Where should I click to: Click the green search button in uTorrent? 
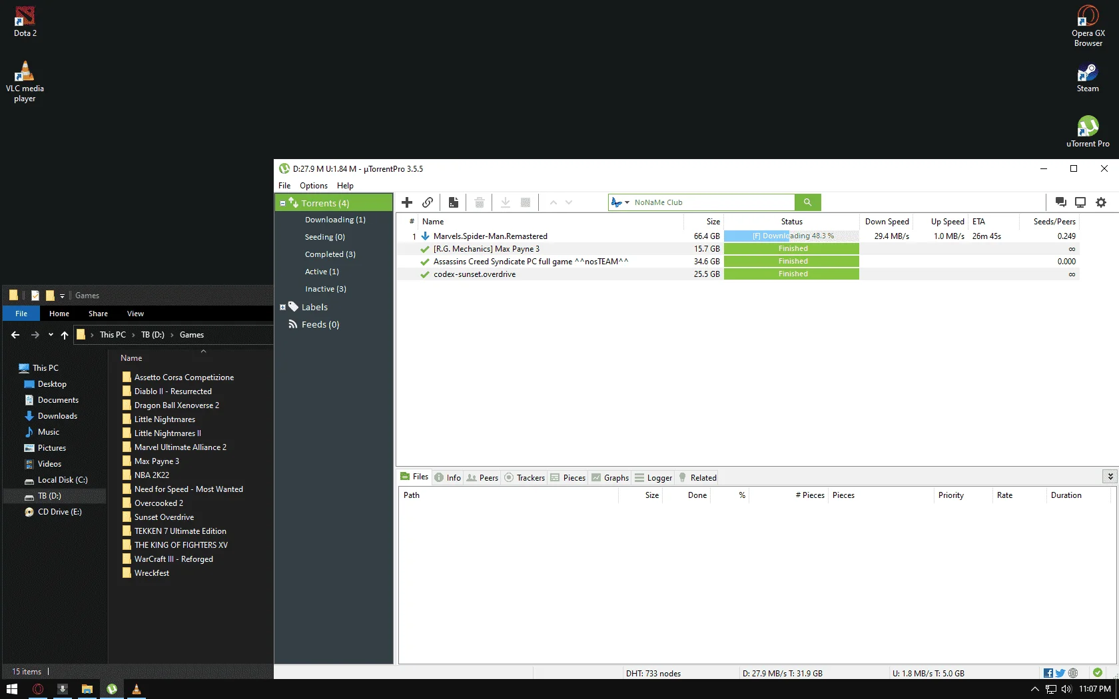click(x=808, y=202)
